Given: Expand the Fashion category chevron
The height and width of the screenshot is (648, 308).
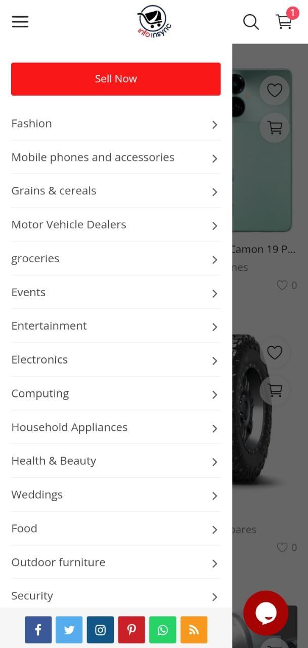Looking at the screenshot, I should 214,125.
